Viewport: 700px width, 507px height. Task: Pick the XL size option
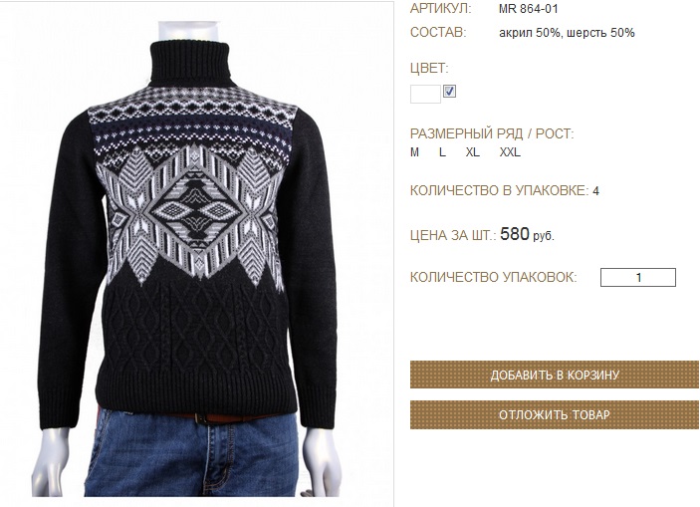(473, 152)
